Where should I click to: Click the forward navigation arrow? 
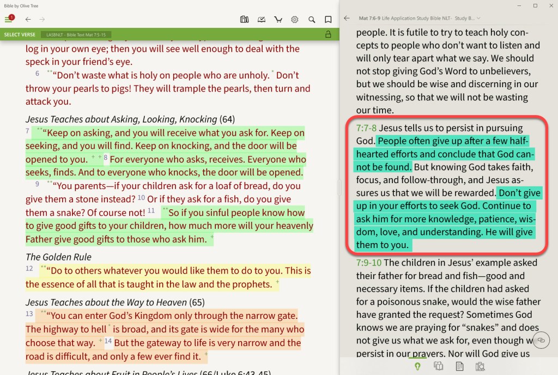pos(42,19)
